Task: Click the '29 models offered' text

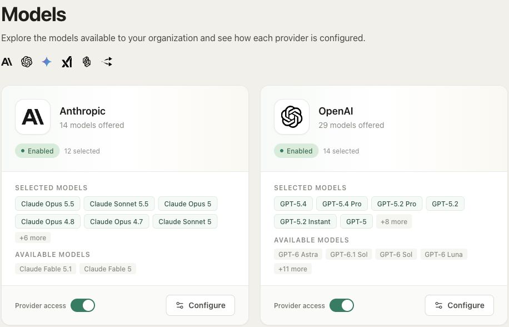Action: [351, 125]
